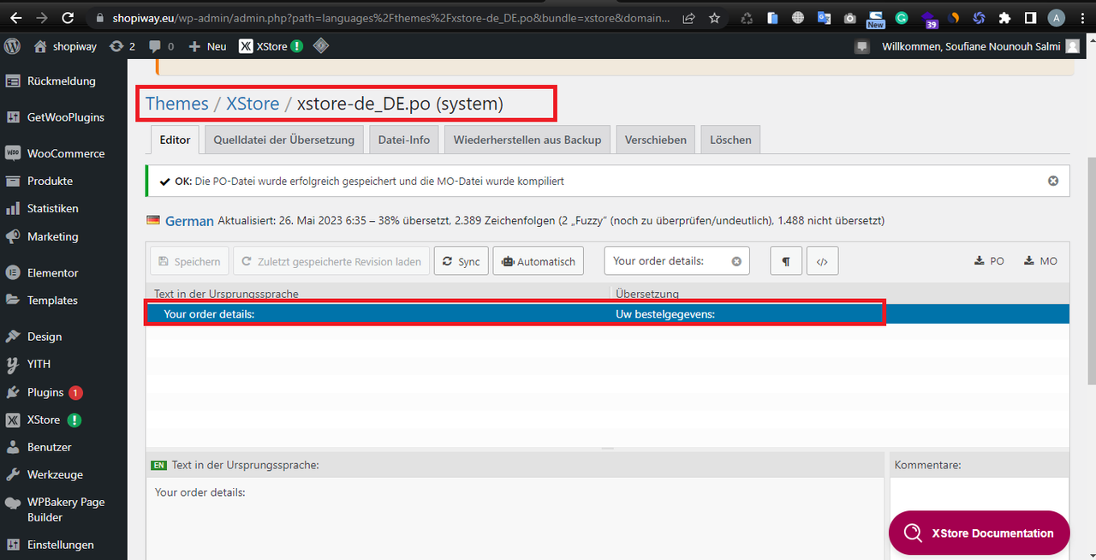Bookmark this page with the star icon
The image size is (1096, 560).
pyautogui.click(x=714, y=17)
